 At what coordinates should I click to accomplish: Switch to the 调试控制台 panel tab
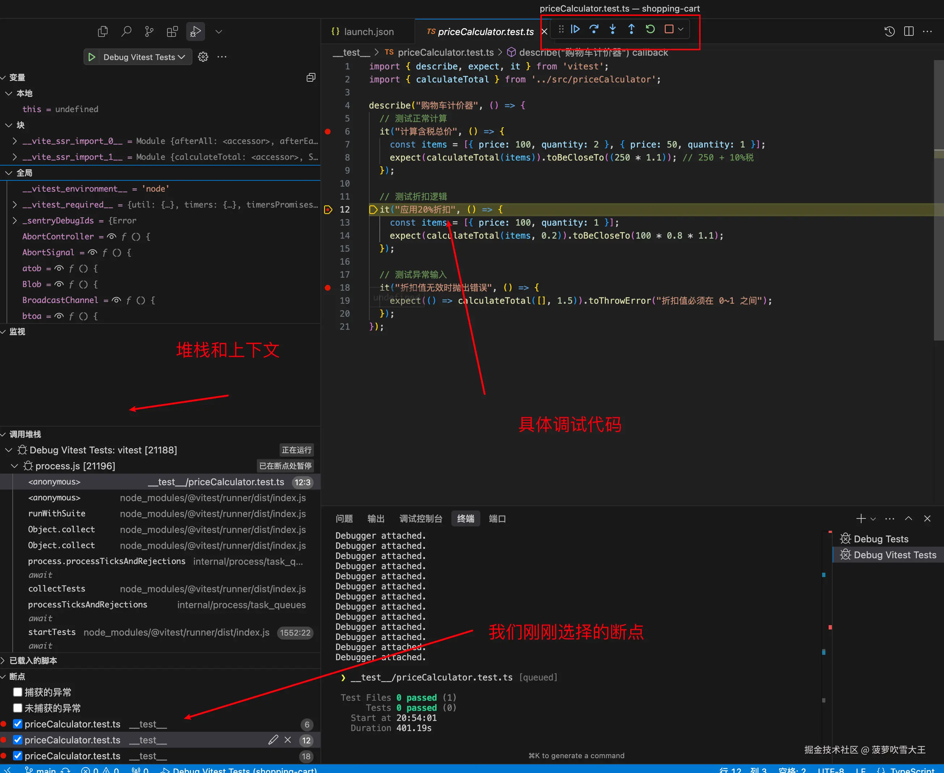[x=421, y=519]
